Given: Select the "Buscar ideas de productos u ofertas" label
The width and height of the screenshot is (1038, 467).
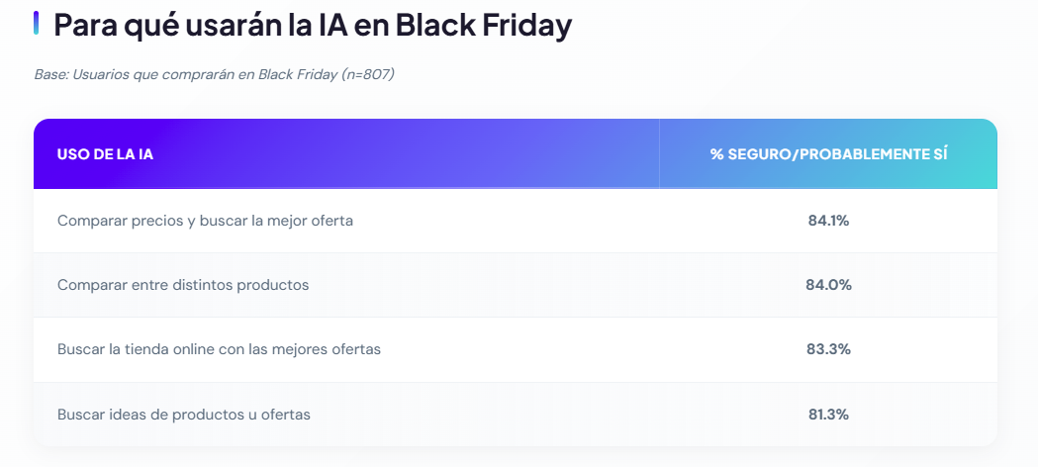Looking at the screenshot, I should pyautogui.click(x=184, y=415).
